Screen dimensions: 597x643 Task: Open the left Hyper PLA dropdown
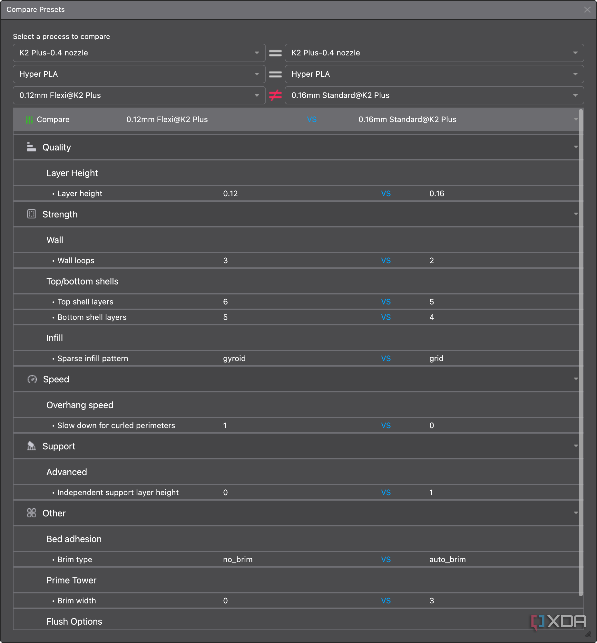coord(139,74)
